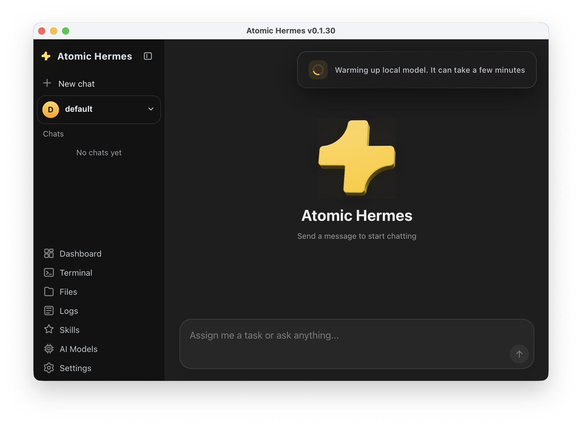Click the orange D profile avatar
The image size is (582, 425).
[x=50, y=110]
